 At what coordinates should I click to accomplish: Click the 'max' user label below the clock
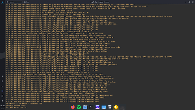click(x=2, y=109)
